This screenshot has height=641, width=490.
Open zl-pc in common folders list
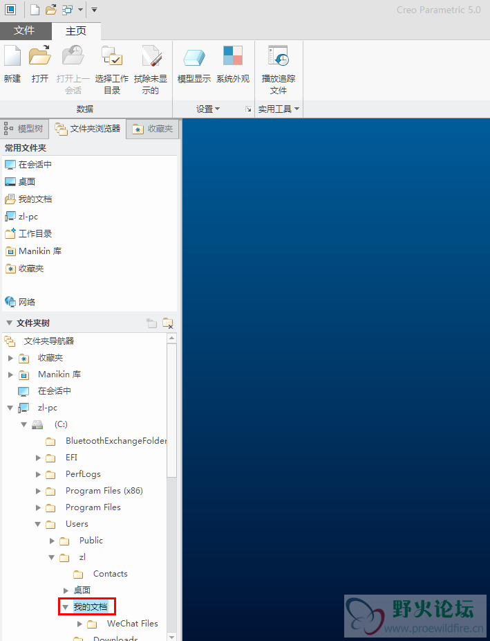pyautogui.click(x=21, y=216)
